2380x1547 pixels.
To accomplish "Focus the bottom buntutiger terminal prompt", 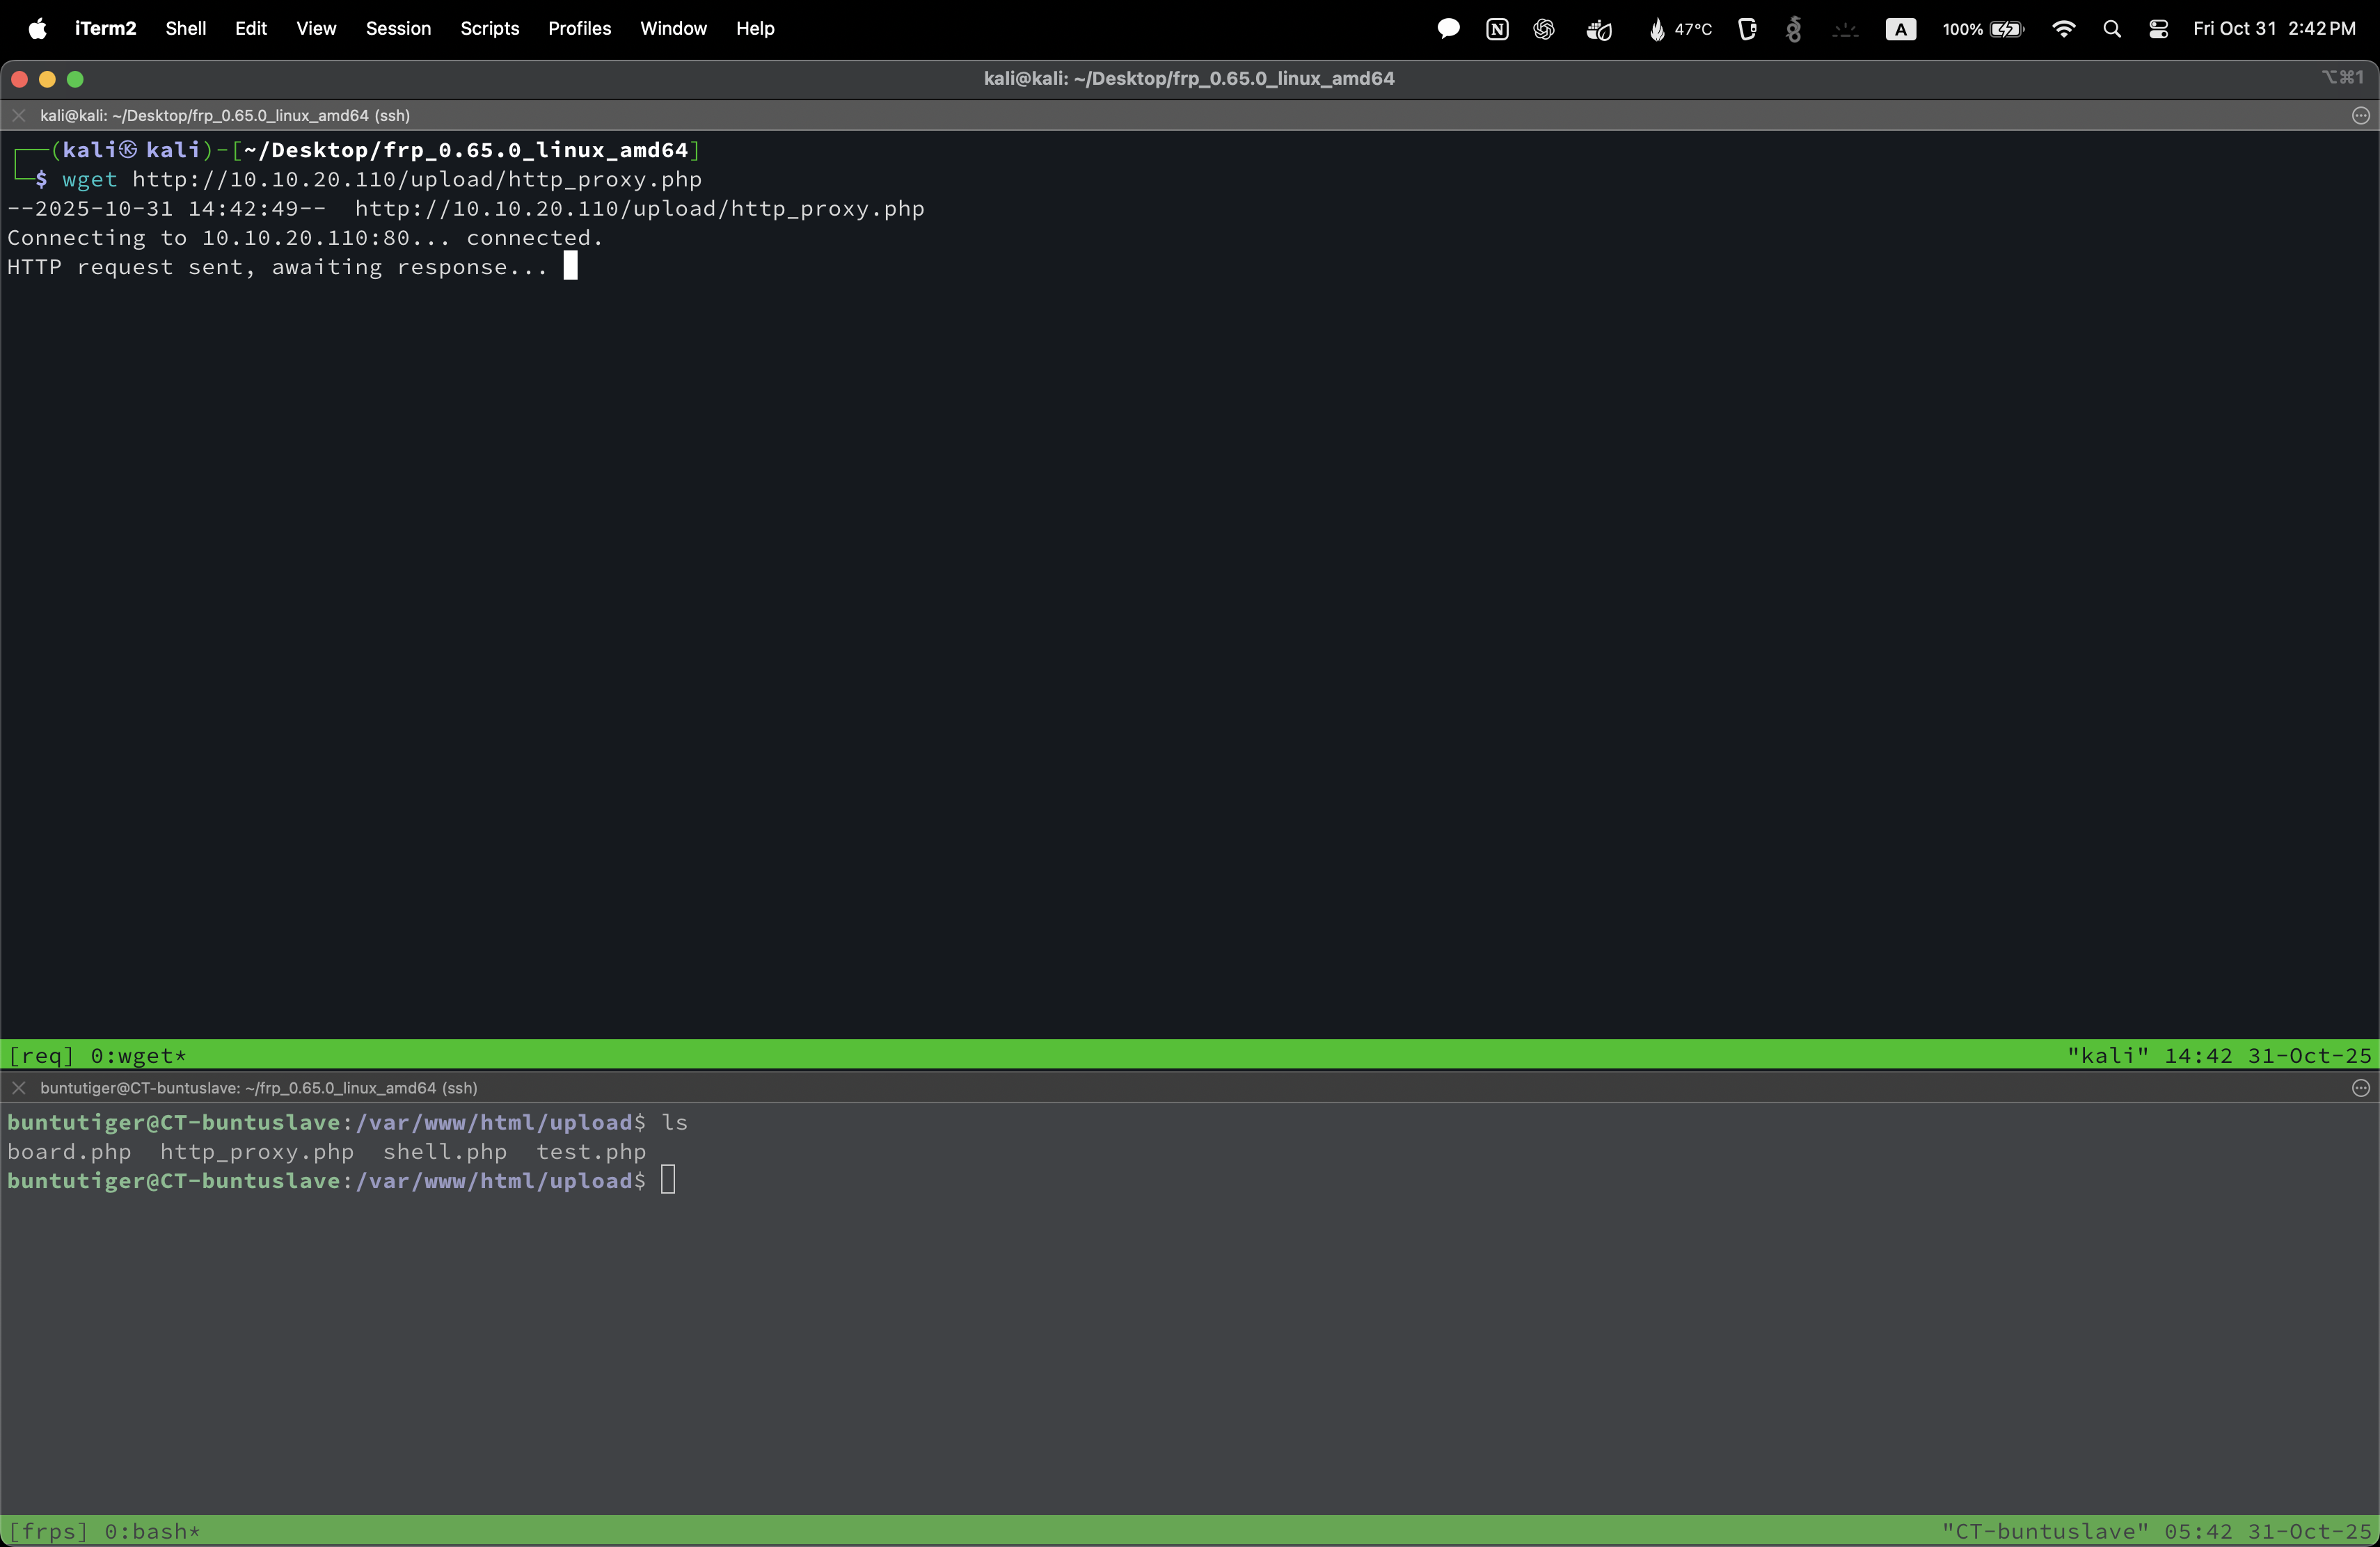I will click(668, 1180).
